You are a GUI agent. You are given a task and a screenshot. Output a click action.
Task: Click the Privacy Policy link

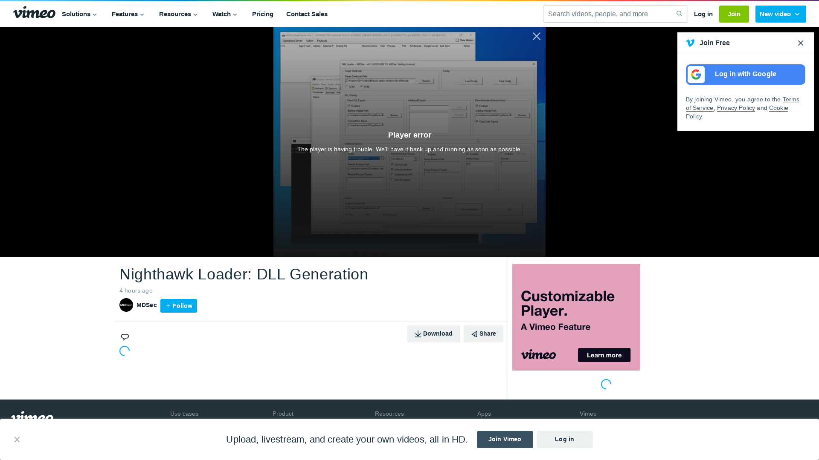point(736,108)
